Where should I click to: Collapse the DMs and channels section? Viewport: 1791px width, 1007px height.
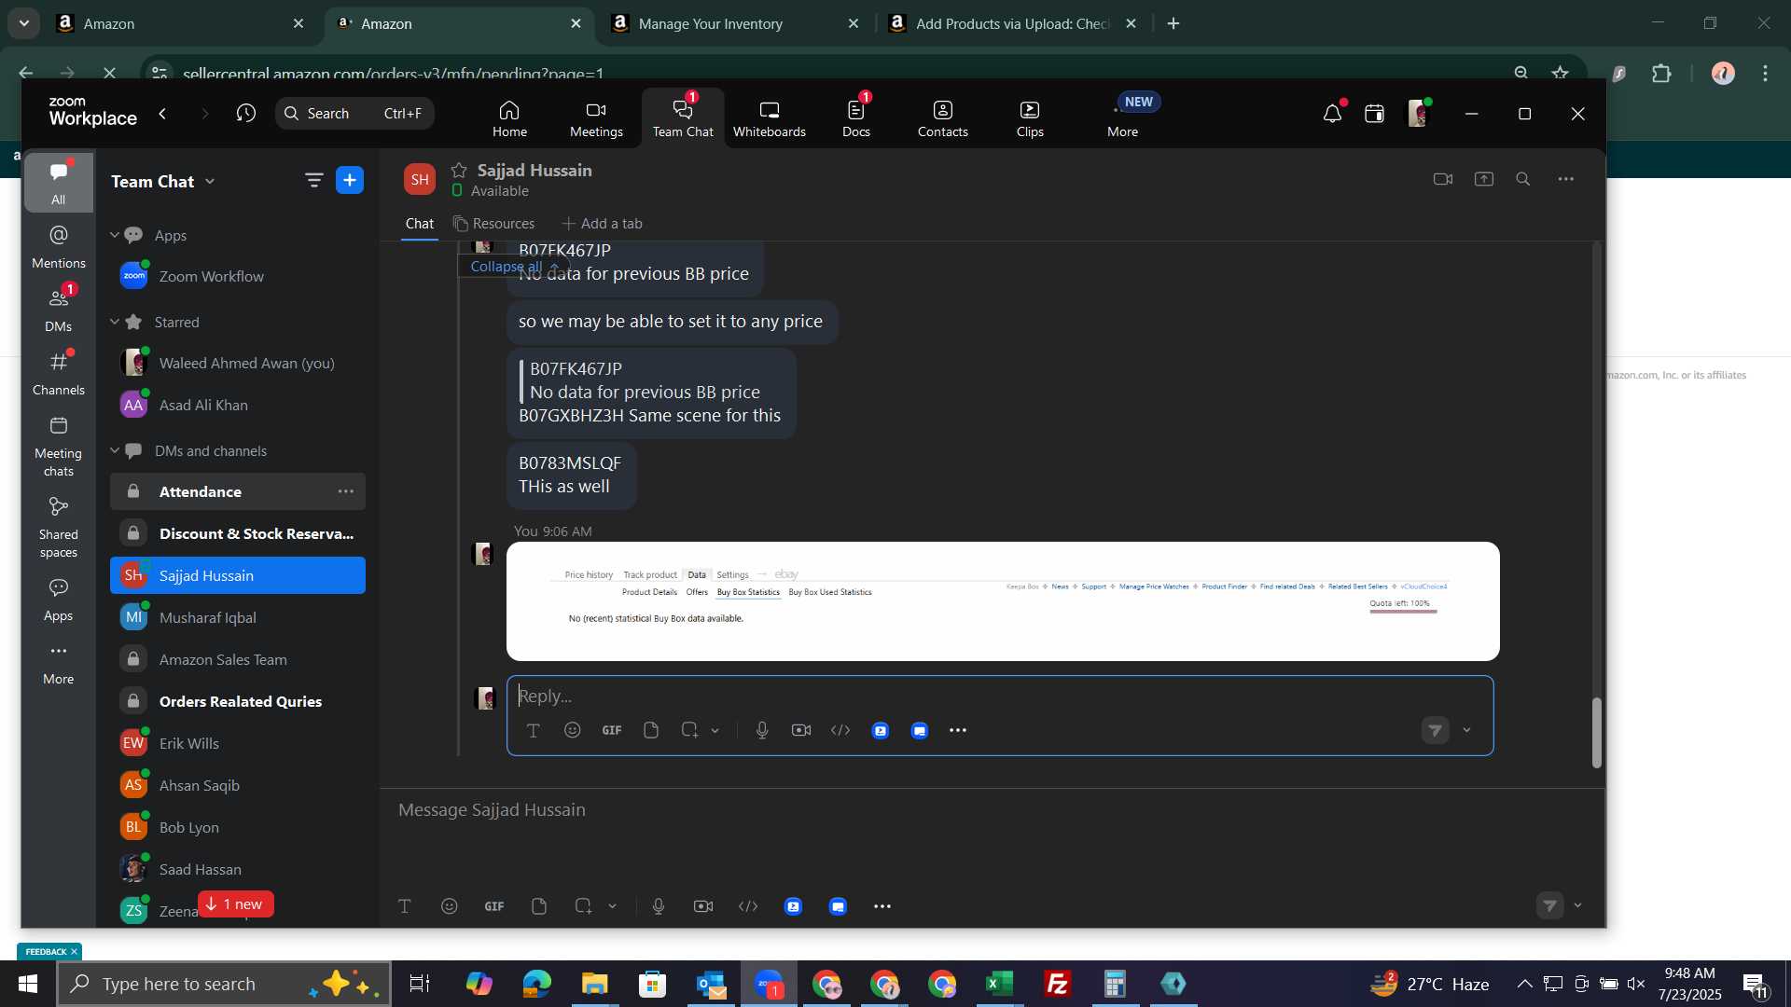tap(115, 450)
